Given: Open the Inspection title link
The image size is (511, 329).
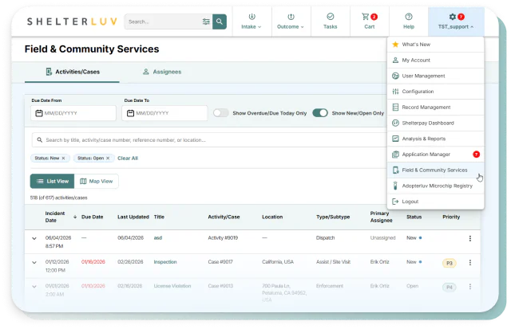Looking at the screenshot, I should pyautogui.click(x=165, y=262).
